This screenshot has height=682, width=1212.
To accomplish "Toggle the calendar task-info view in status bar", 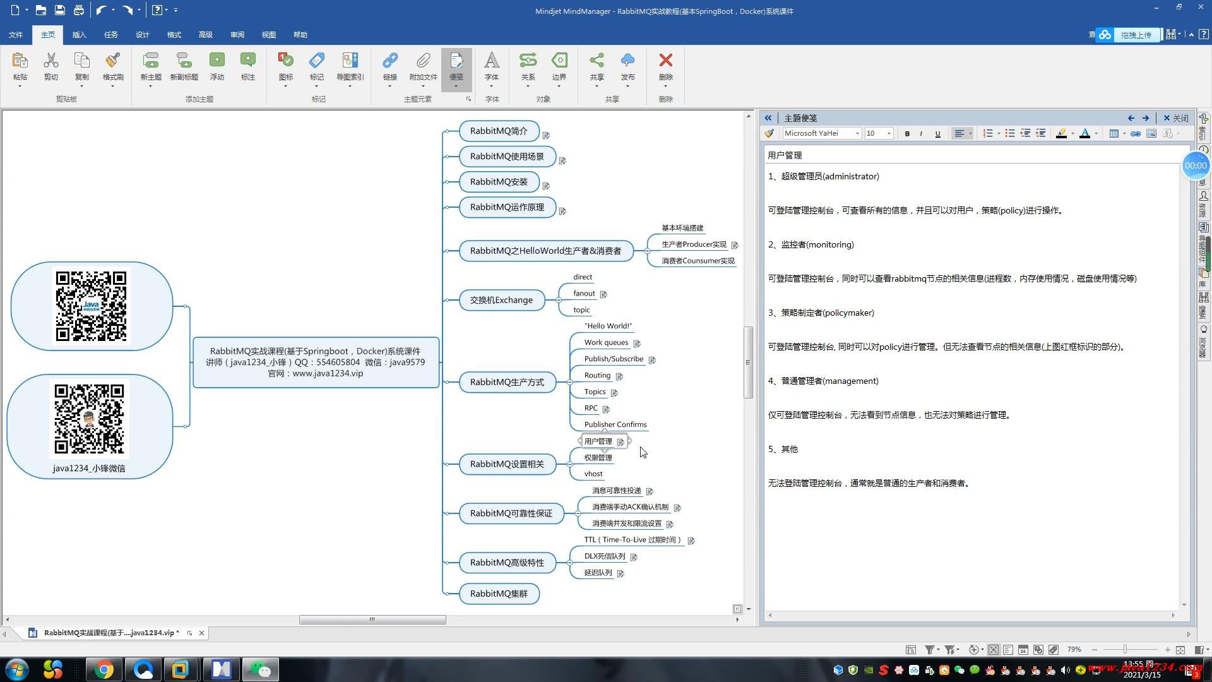I will (1023, 650).
